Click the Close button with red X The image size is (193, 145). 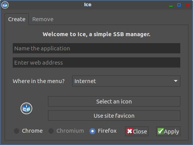[137, 132]
